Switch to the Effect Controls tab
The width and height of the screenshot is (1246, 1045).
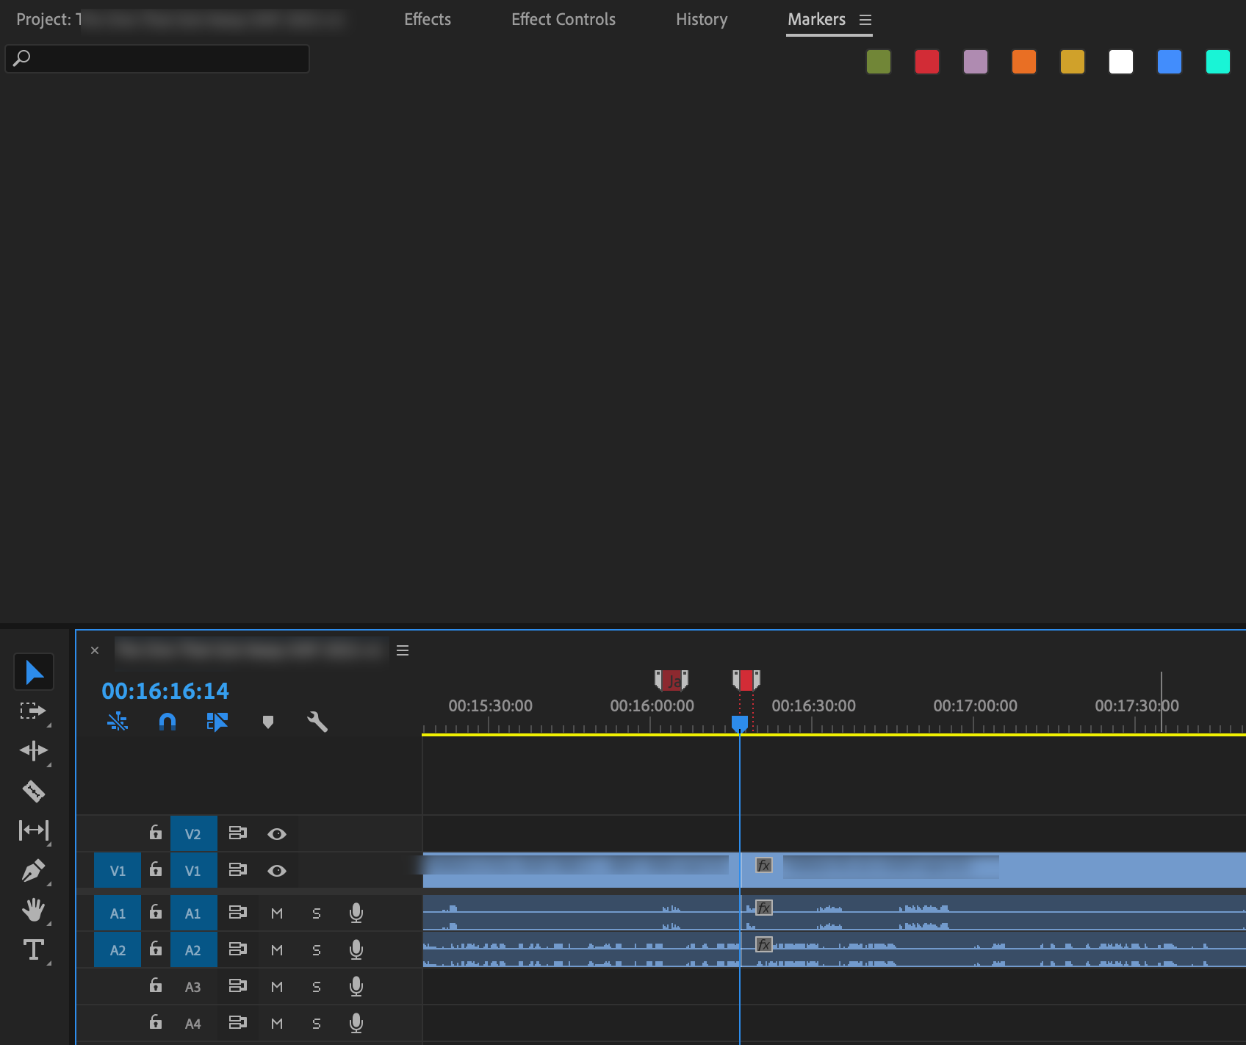[563, 19]
